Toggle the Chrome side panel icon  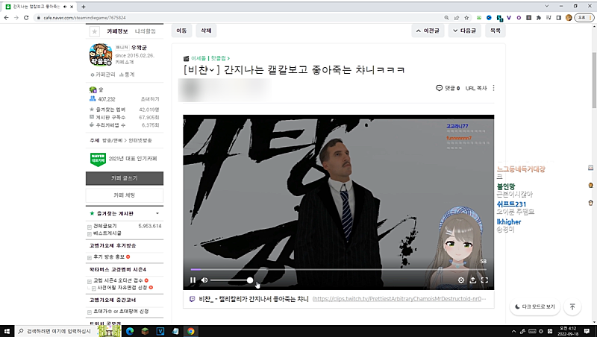click(x=558, y=17)
